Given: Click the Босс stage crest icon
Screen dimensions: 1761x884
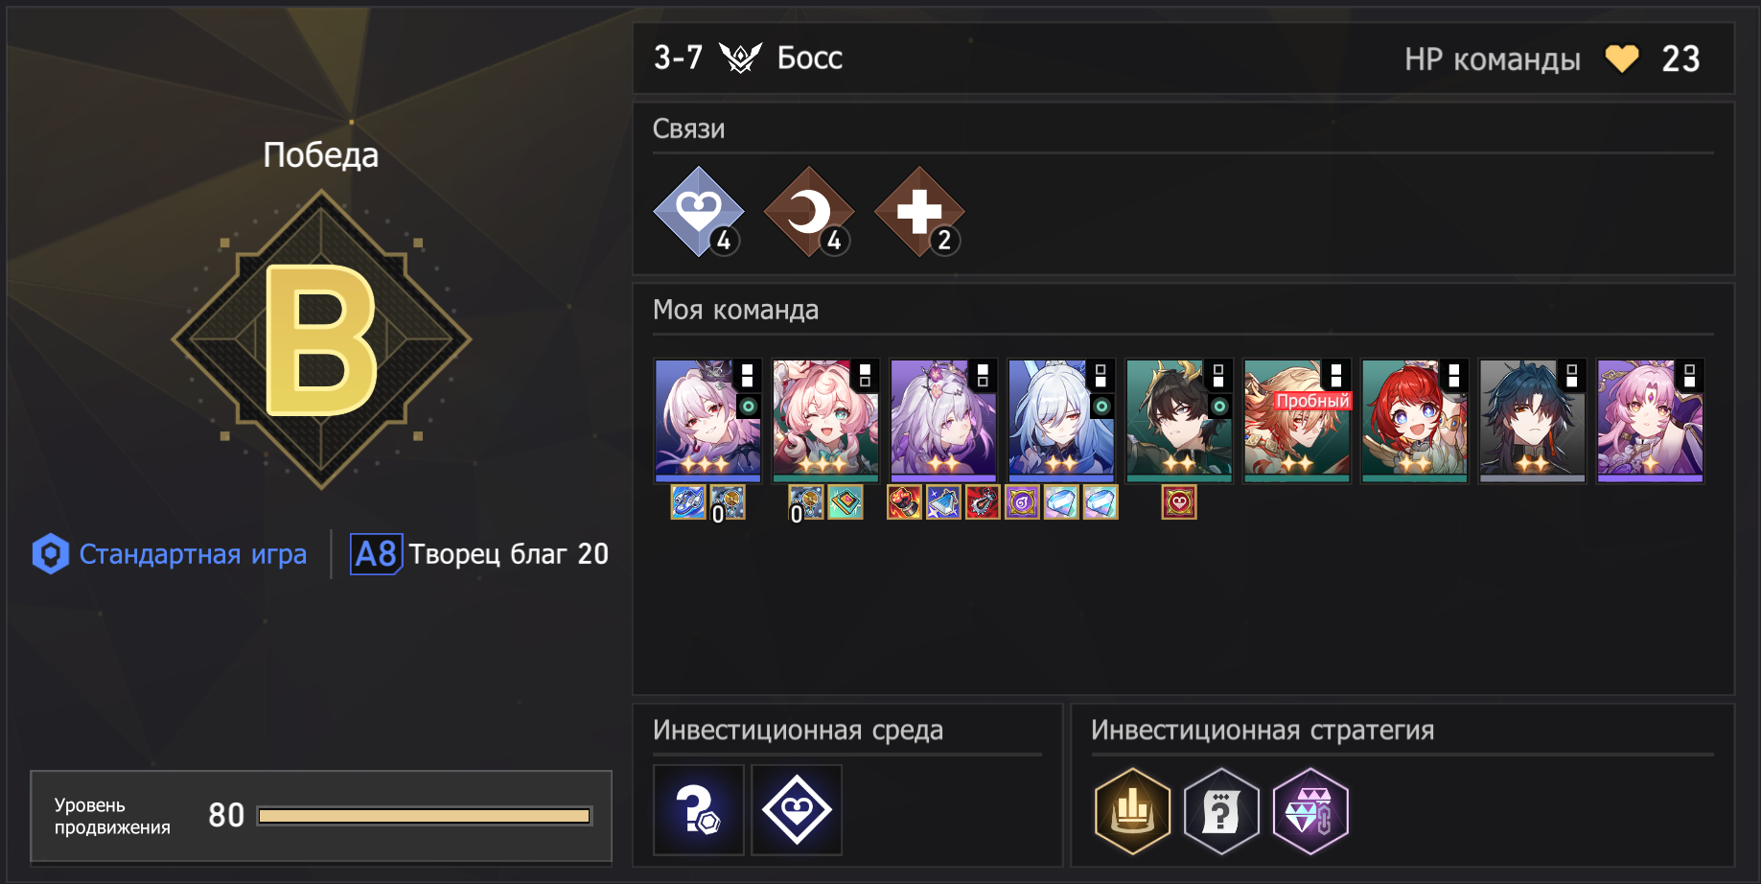Looking at the screenshot, I should [740, 58].
